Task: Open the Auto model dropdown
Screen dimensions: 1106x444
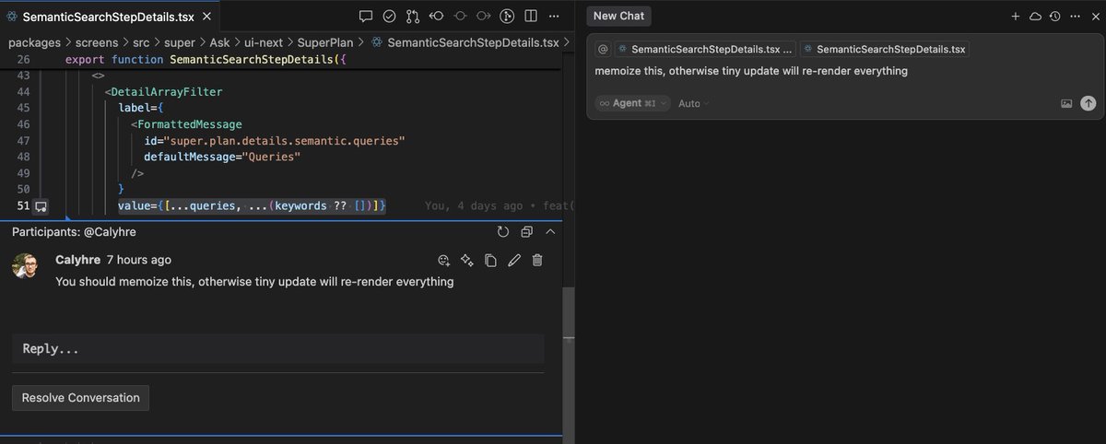Action: pos(694,103)
